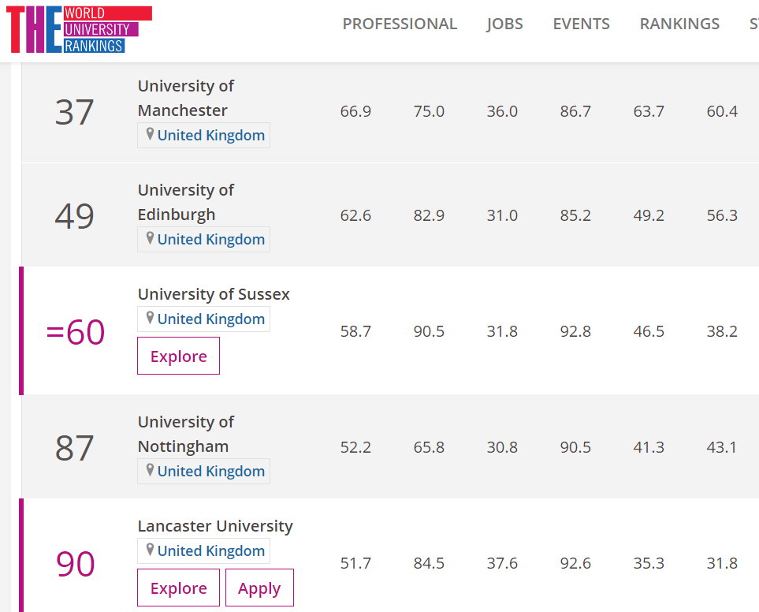Open the University of Edinburgh profile link
The width and height of the screenshot is (759, 612).
[x=185, y=202]
